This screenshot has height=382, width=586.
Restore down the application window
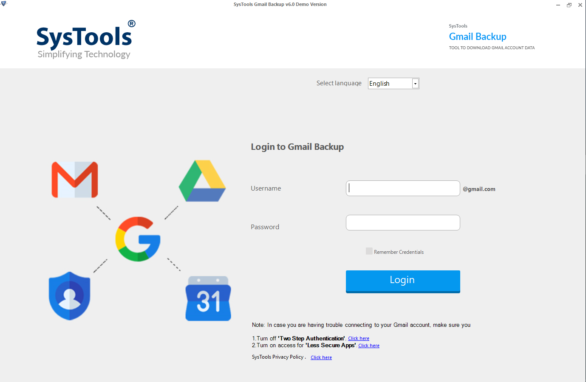[x=569, y=5]
